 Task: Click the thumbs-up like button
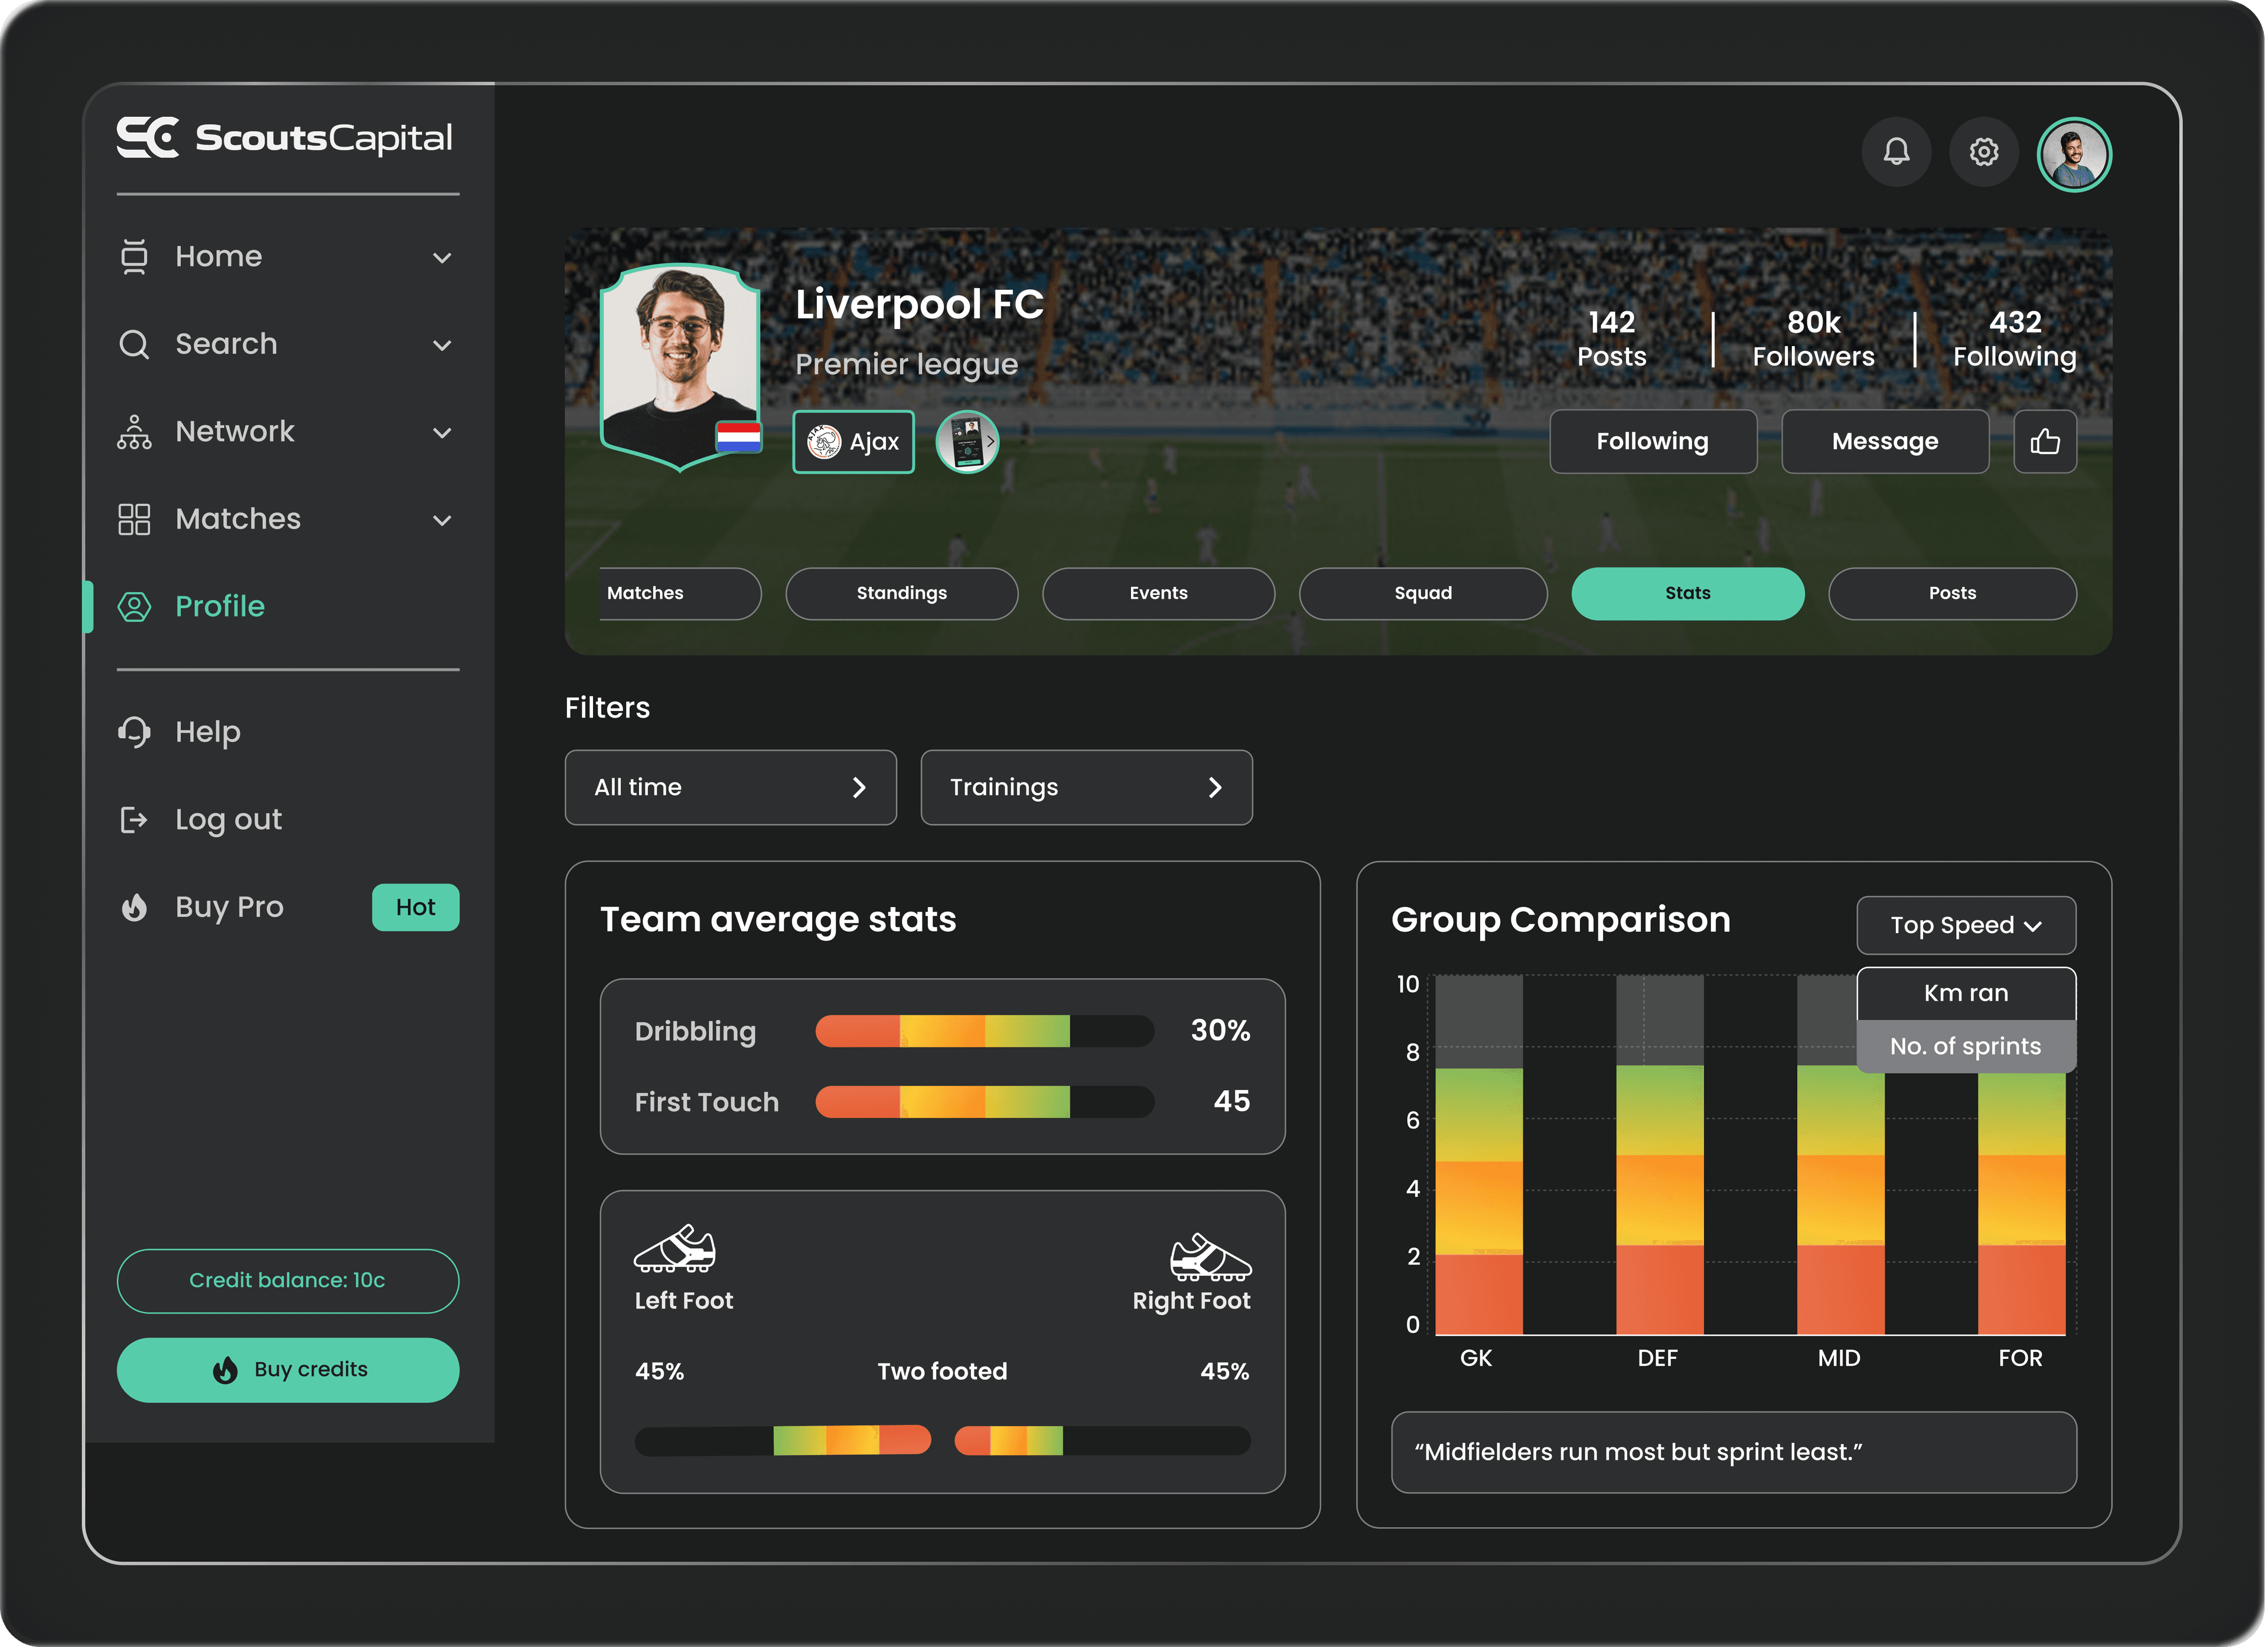click(x=2045, y=441)
